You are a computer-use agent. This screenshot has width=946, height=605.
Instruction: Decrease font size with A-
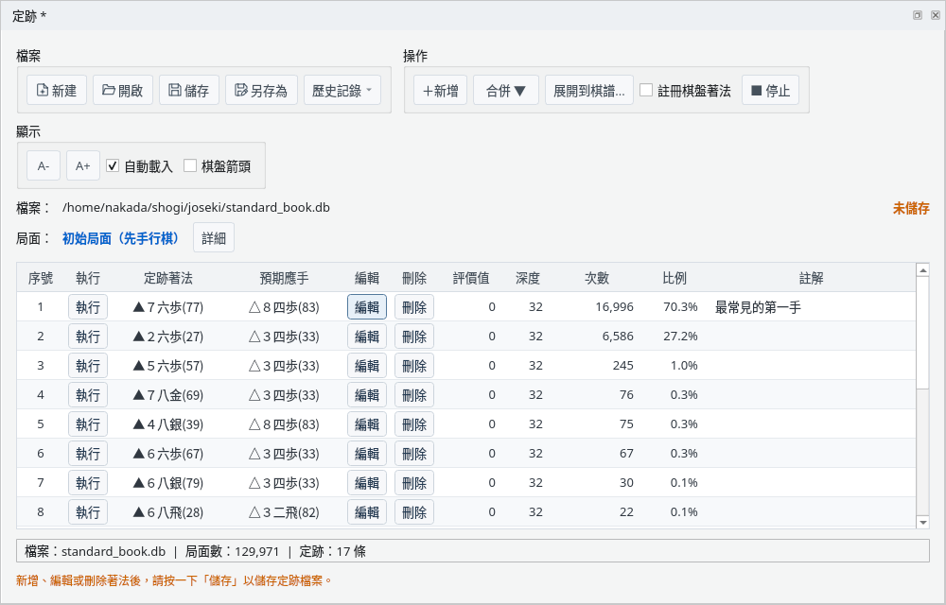[x=44, y=165]
